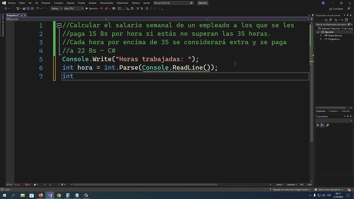Open the Depurar menu
Screen dimensions: 354x199
click(x=71, y=3)
